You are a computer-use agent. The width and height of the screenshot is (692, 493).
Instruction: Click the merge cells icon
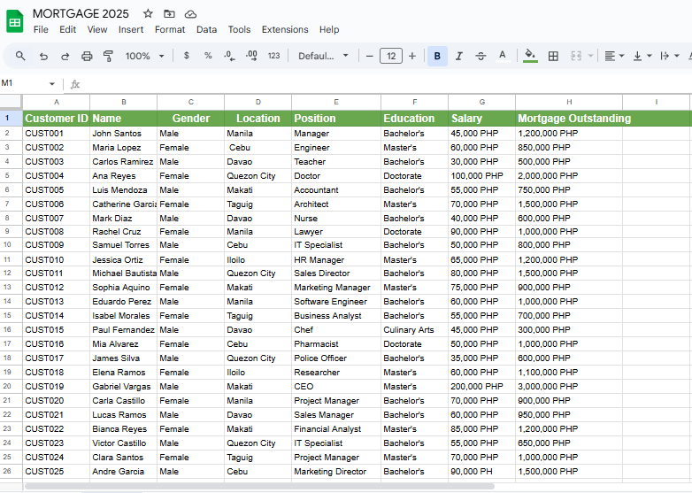click(x=576, y=56)
